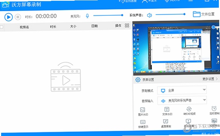This screenshot has height=136, width=220.
Task: Click the grey stop recording button
Action: 18,17
